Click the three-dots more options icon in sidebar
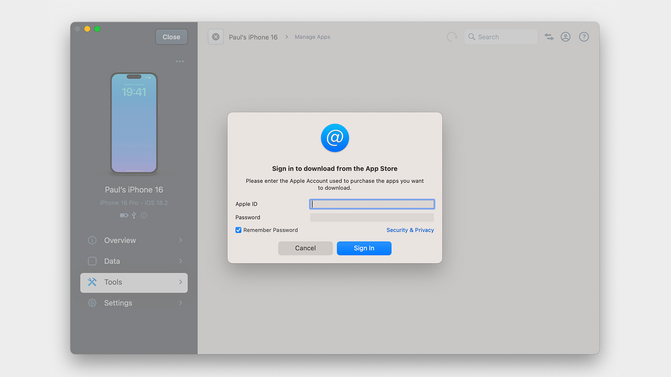The width and height of the screenshot is (671, 377). click(x=180, y=61)
